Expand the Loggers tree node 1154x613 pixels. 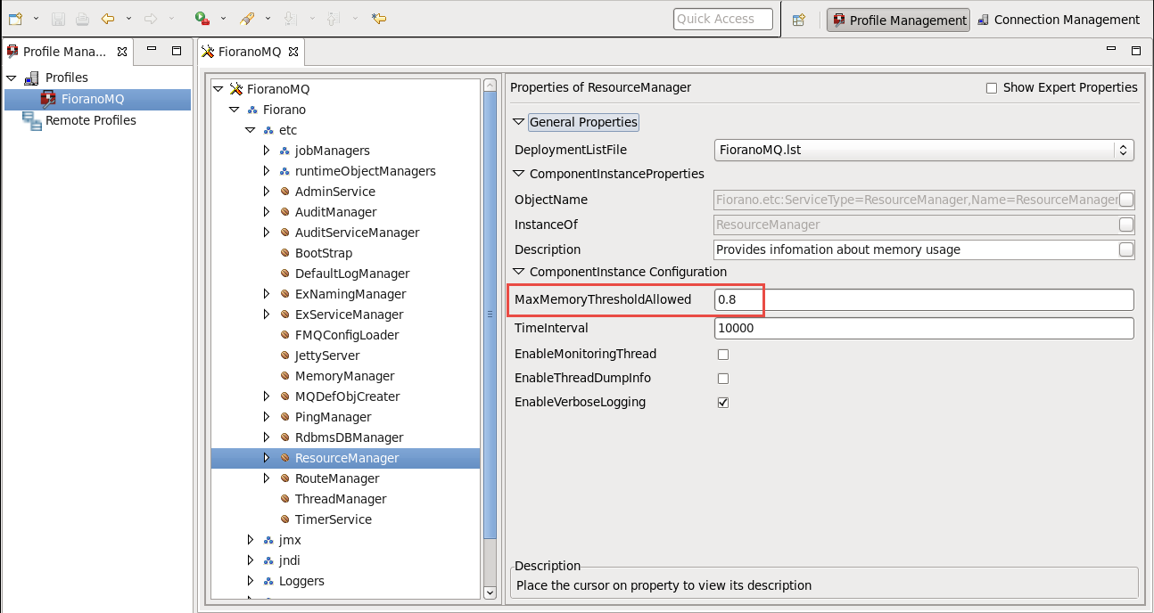point(250,581)
